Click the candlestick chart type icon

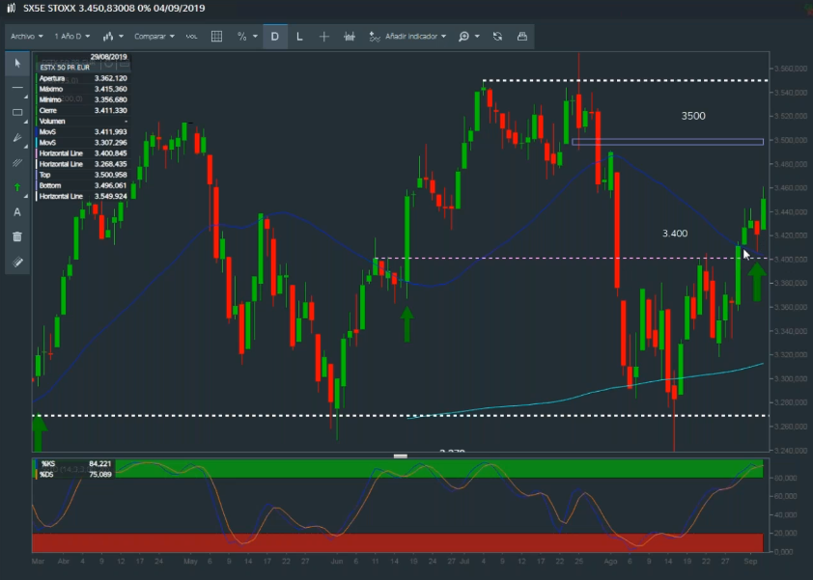click(x=108, y=37)
